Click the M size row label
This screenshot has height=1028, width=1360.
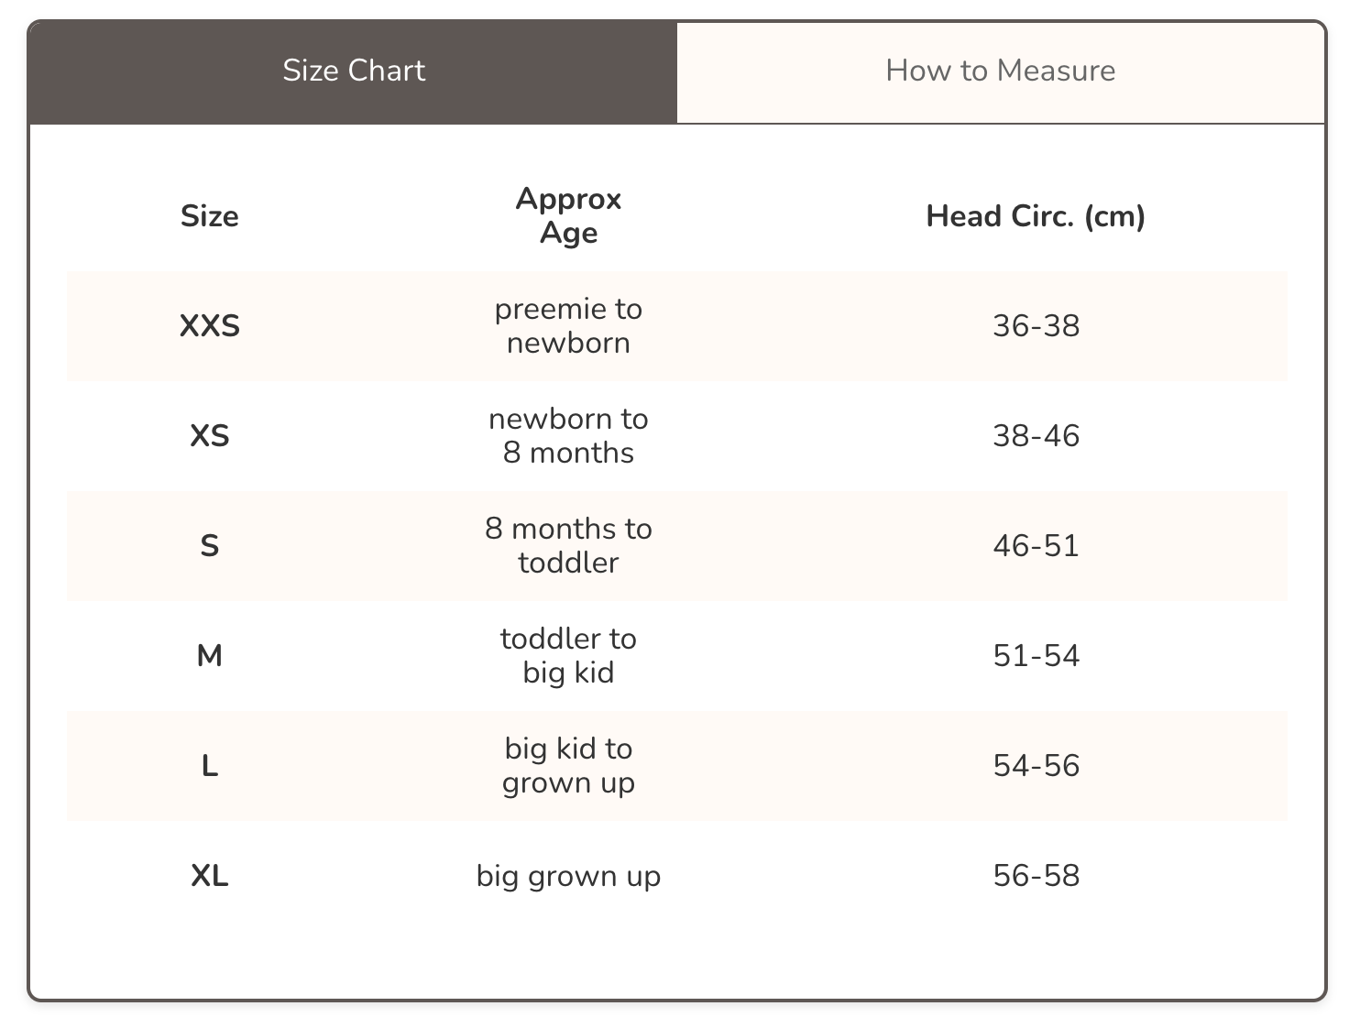pos(210,656)
